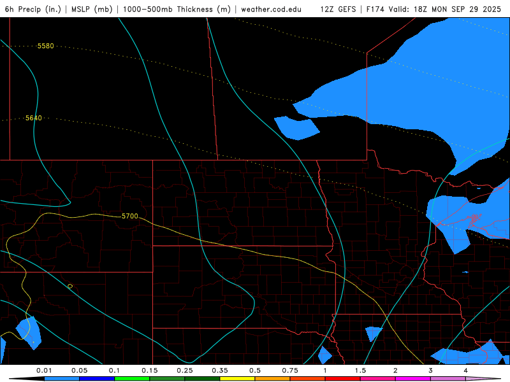Select the light blue 0.01 legend swatch
Screen dimensions: 510x382
[x=62, y=379]
